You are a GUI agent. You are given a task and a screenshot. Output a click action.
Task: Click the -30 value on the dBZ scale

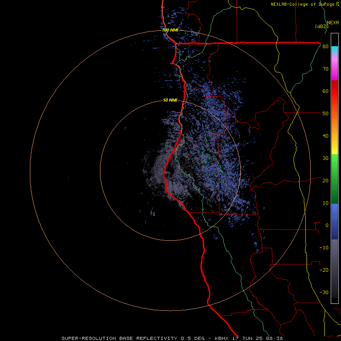click(x=324, y=293)
